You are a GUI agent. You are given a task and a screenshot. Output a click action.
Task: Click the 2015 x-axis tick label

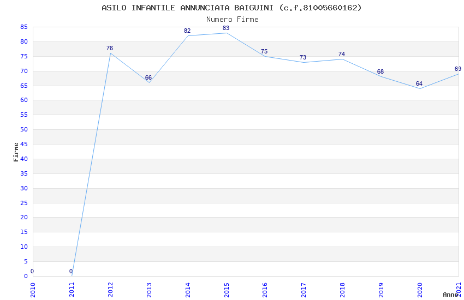227,290
